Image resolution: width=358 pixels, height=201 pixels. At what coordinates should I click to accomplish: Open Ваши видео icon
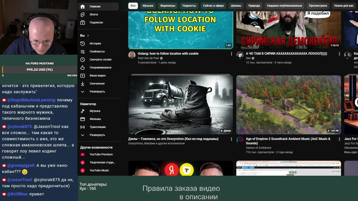(x=83, y=76)
